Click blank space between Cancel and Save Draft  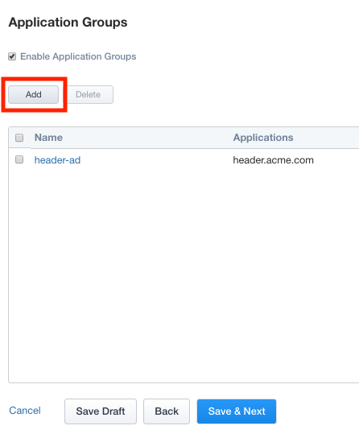(x=52, y=411)
